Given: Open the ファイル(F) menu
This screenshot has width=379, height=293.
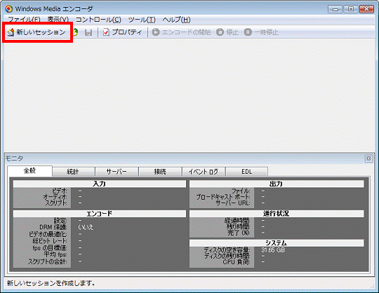Looking at the screenshot, I should pyautogui.click(x=24, y=20).
